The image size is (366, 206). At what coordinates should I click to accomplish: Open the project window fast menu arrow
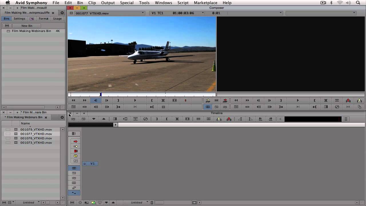coord(62,13)
